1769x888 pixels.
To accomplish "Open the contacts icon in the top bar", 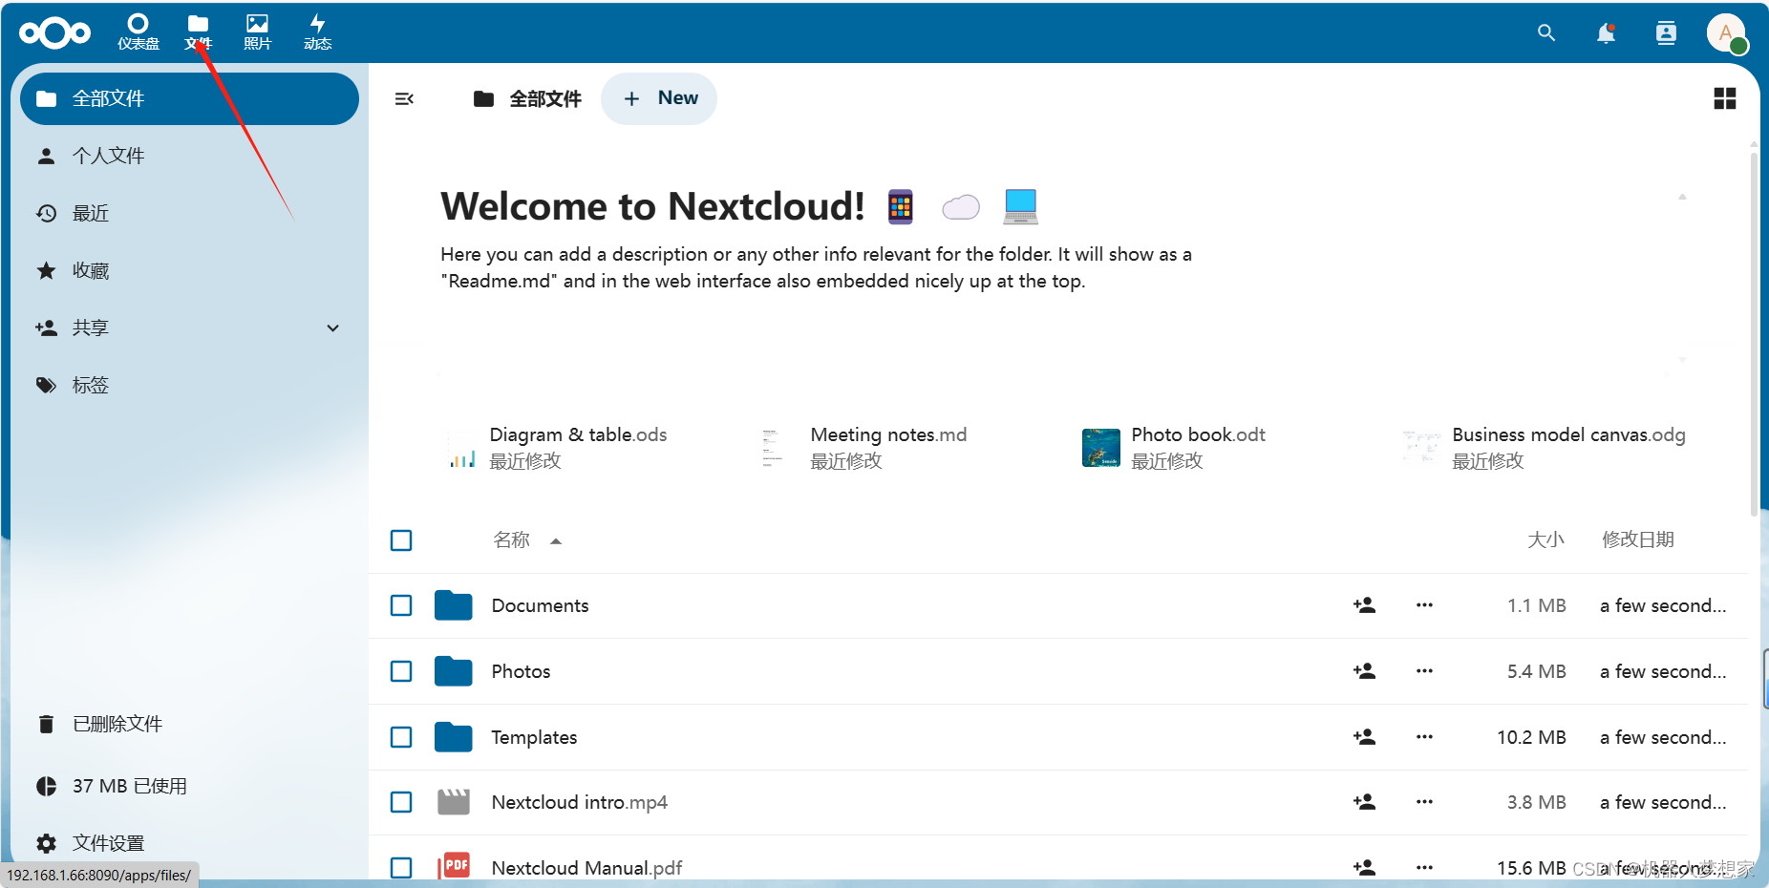I will (x=1666, y=32).
